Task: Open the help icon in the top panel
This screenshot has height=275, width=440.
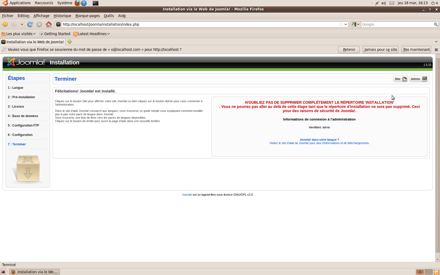Action: tap(84, 3)
